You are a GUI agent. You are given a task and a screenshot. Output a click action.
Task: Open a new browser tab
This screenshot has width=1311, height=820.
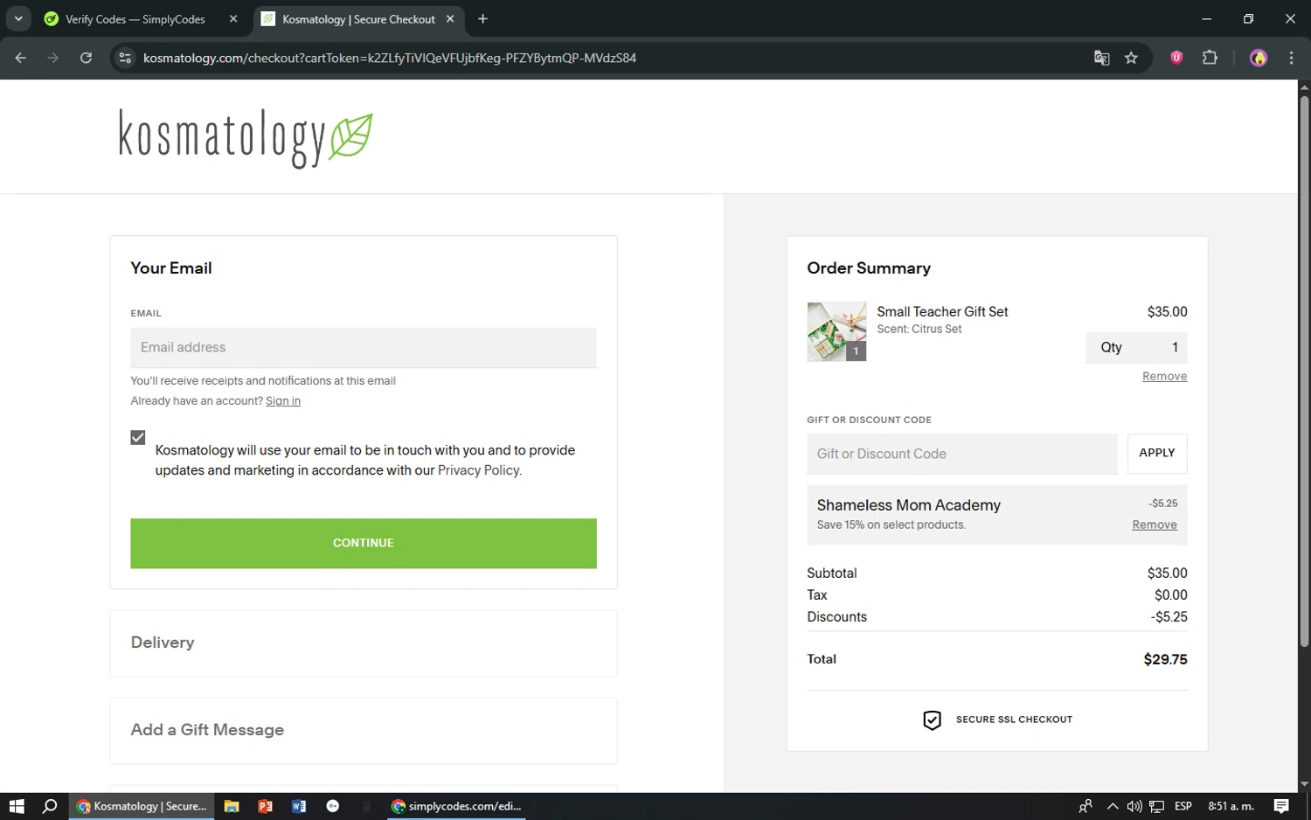(x=482, y=19)
